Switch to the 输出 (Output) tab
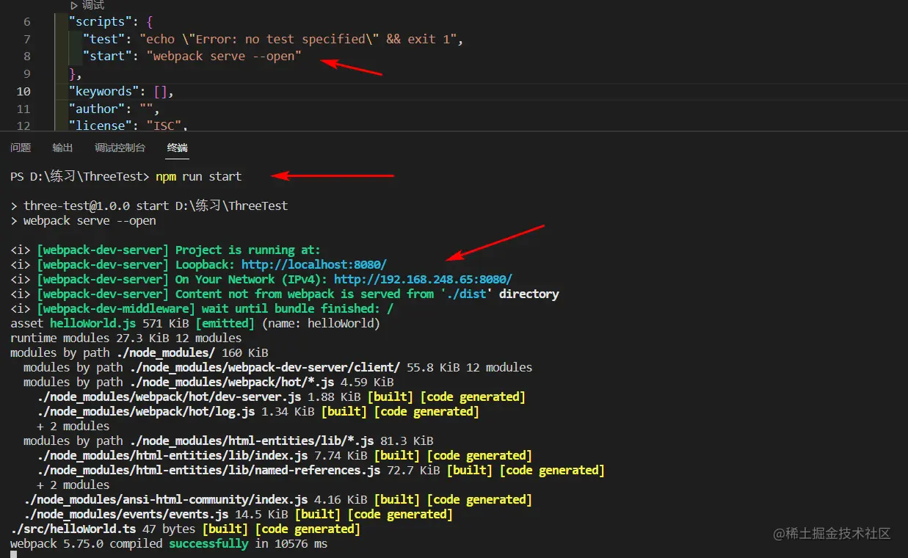This screenshot has width=908, height=558. click(x=62, y=148)
